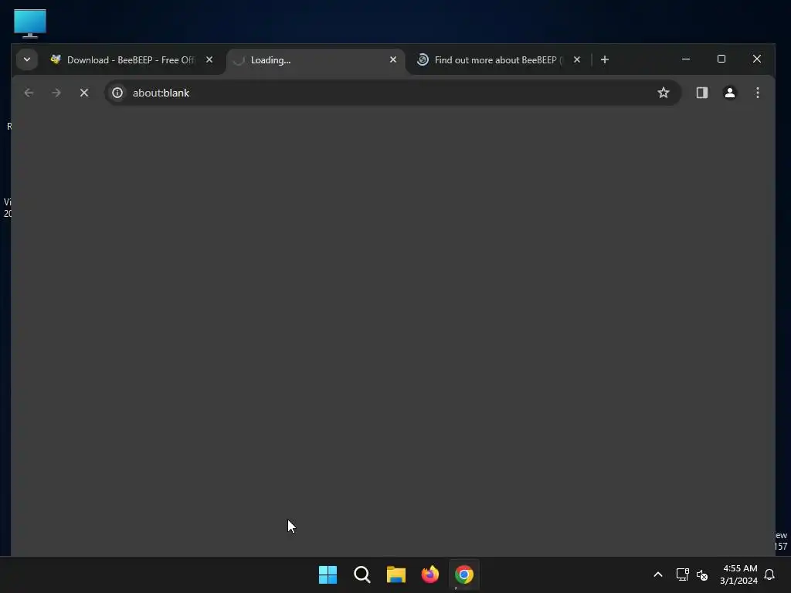The height and width of the screenshot is (593, 791).
Task: Open the Windows Start menu
Action: pyautogui.click(x=328, y=574)
